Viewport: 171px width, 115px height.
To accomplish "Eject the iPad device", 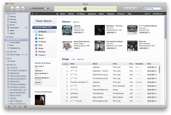I will (x=27, y=54).
